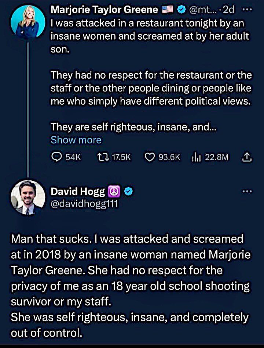This screenshot has width=264, height=348.
Task: Click the repost arrows icon
Action: [x=102, y=157]
